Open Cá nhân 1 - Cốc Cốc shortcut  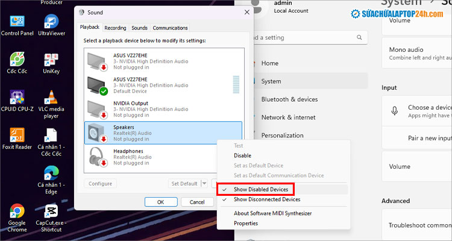51,142
